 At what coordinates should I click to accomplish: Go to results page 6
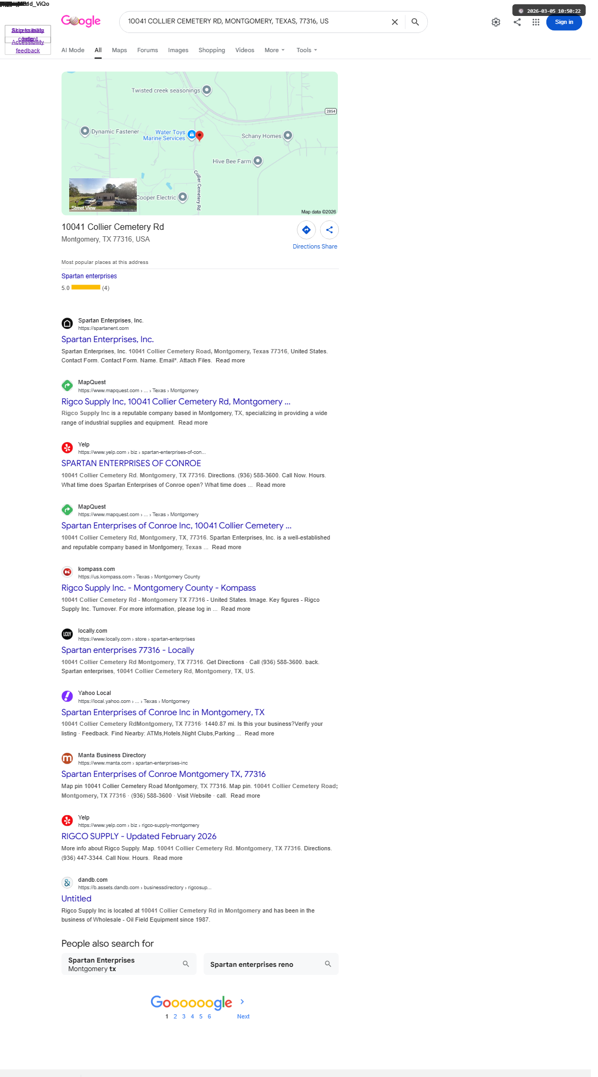209,1016
